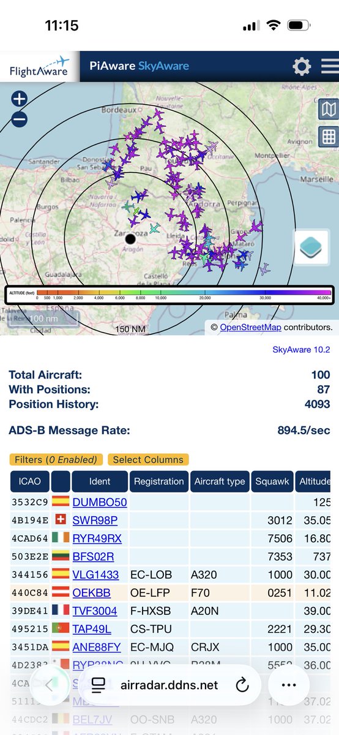Open OEKBB ident link

[91, 593]
